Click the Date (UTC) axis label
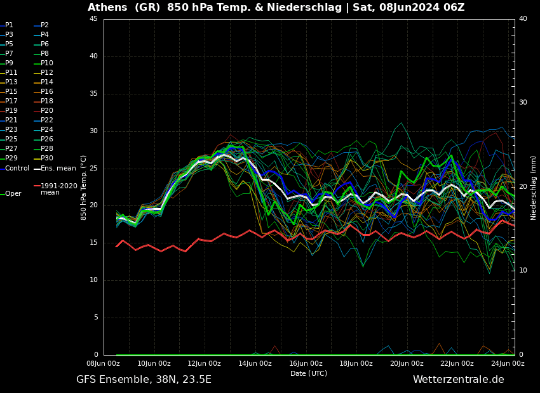The width and height of the screenshot is (540, 393). tap(309, 374)
